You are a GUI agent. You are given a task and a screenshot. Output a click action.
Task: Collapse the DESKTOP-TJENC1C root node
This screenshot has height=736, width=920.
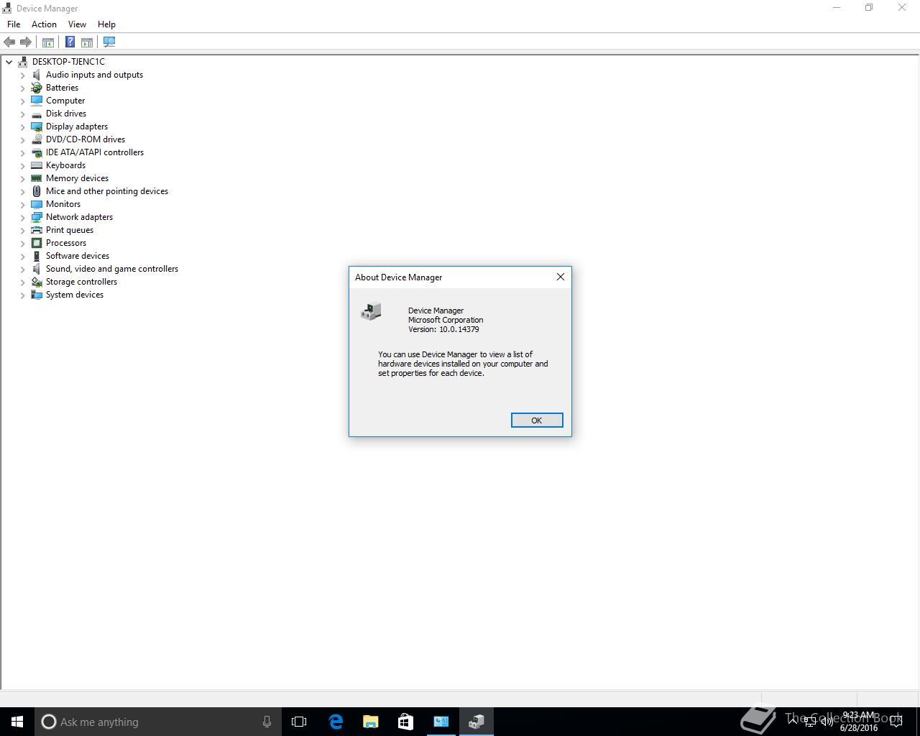point(9,62)
